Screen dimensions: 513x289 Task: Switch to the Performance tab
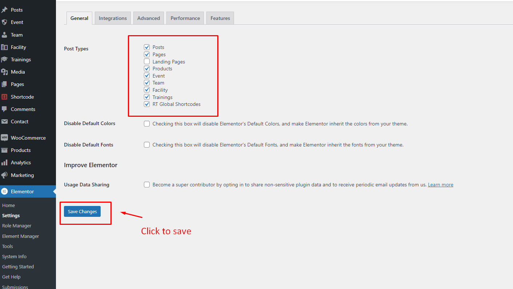[x=185, y=18]
